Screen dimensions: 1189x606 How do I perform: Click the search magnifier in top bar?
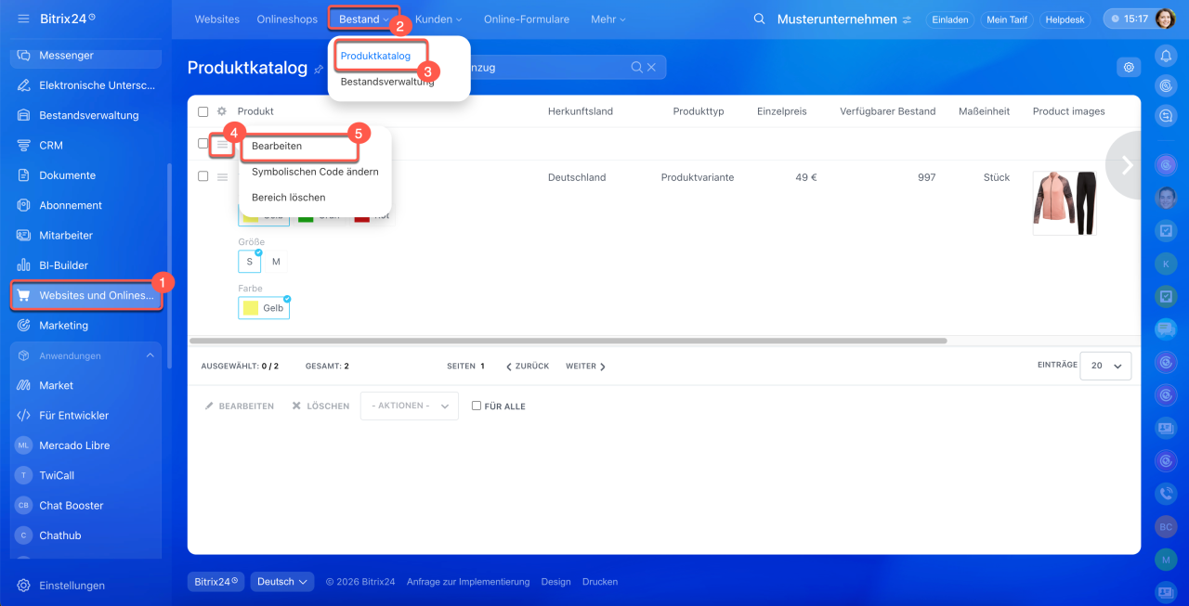pos(759,19)
